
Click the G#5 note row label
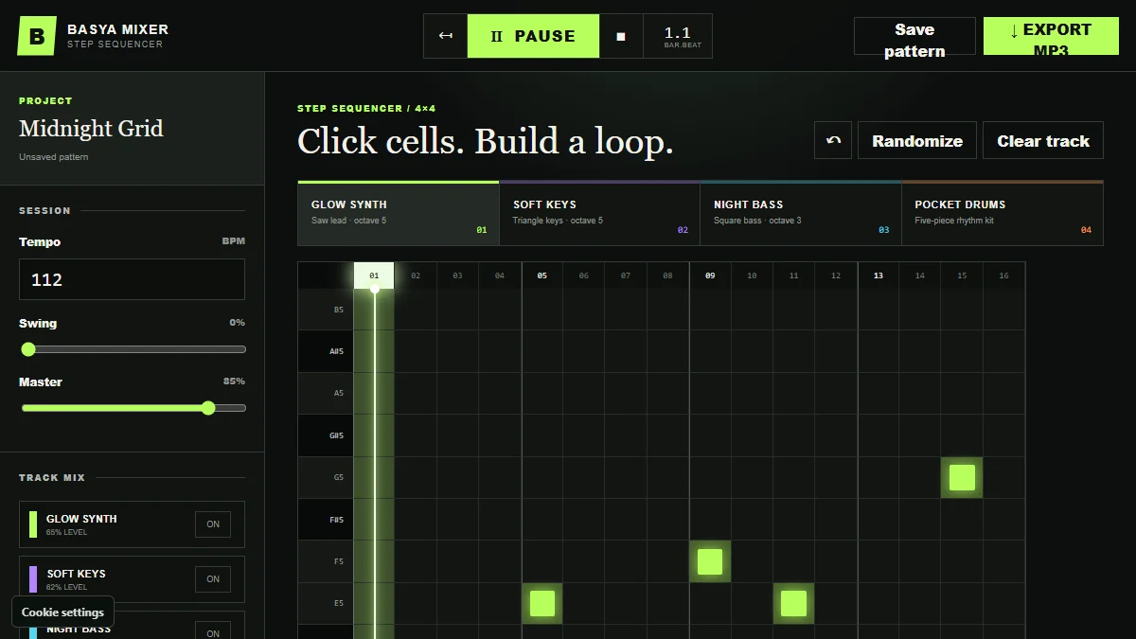click(x=326, y=435)
